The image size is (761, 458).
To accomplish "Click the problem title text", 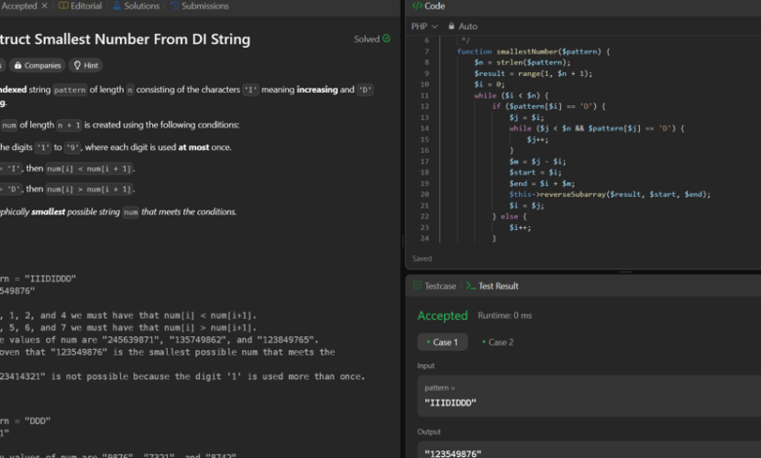I will (x=125, y=39).
